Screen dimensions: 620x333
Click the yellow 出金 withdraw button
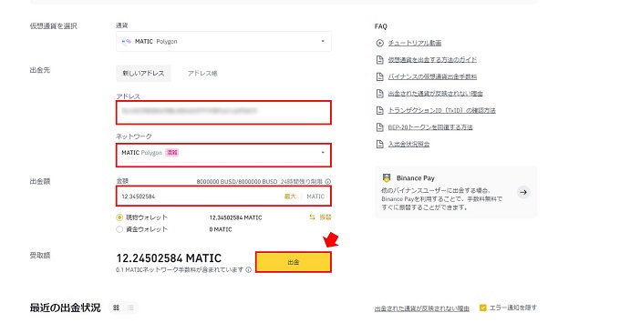click(294, 262)
